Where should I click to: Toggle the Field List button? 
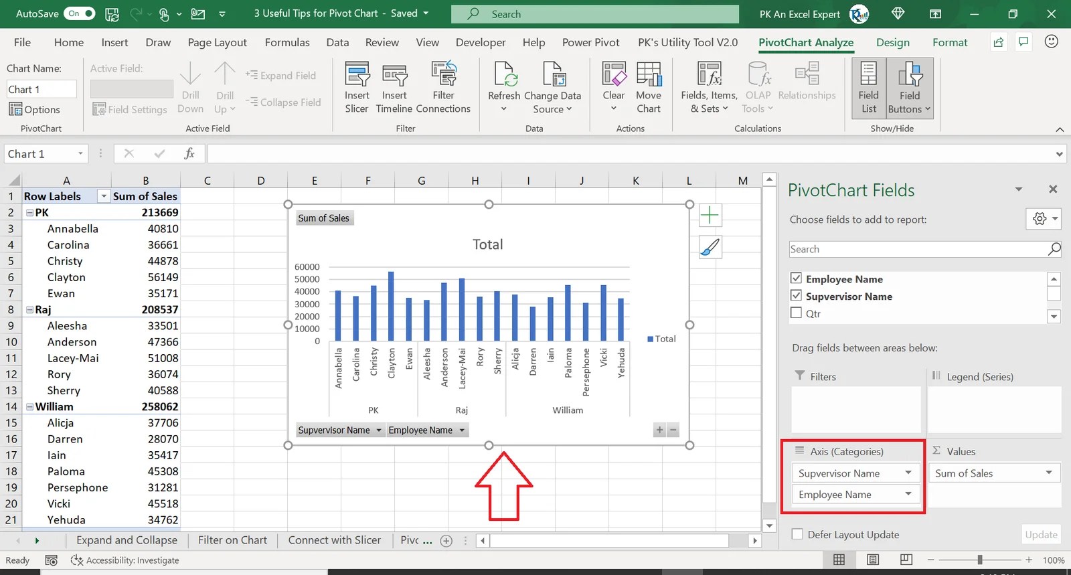[869, 88]
